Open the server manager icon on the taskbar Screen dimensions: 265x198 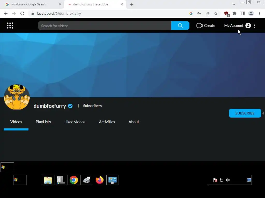(61, 180)
